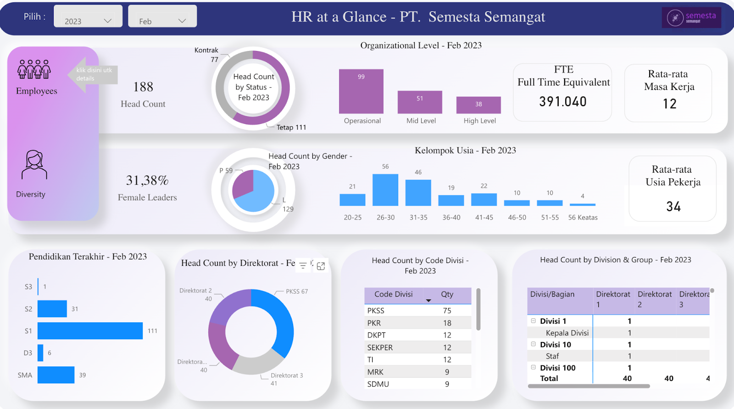
Task: Select the 26-30 age group bar
Action: [x=385, y=190]
